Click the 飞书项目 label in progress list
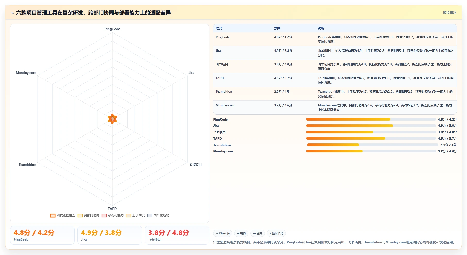This screenshot has height=255, width=467. 219,132
